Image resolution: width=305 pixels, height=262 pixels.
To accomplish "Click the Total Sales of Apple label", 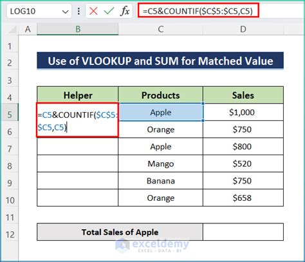I will (120, 232).
